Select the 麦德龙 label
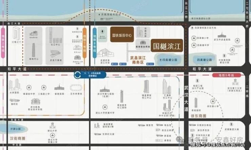This screenshot has height=150, width=251. pyautogui.click(x=168, y=141)
